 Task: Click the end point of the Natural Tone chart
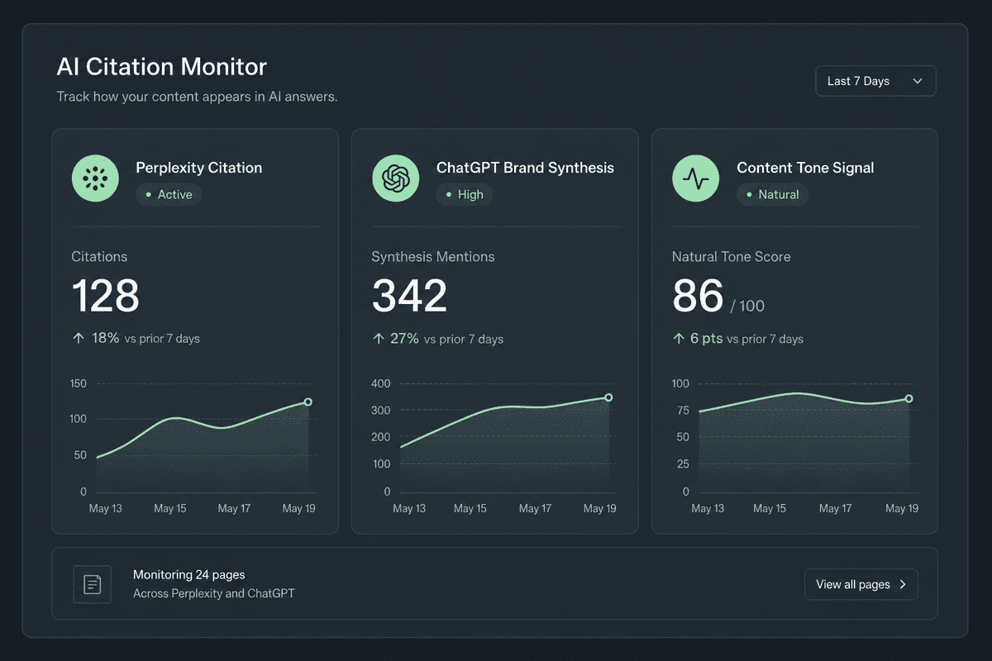(909, 398)
